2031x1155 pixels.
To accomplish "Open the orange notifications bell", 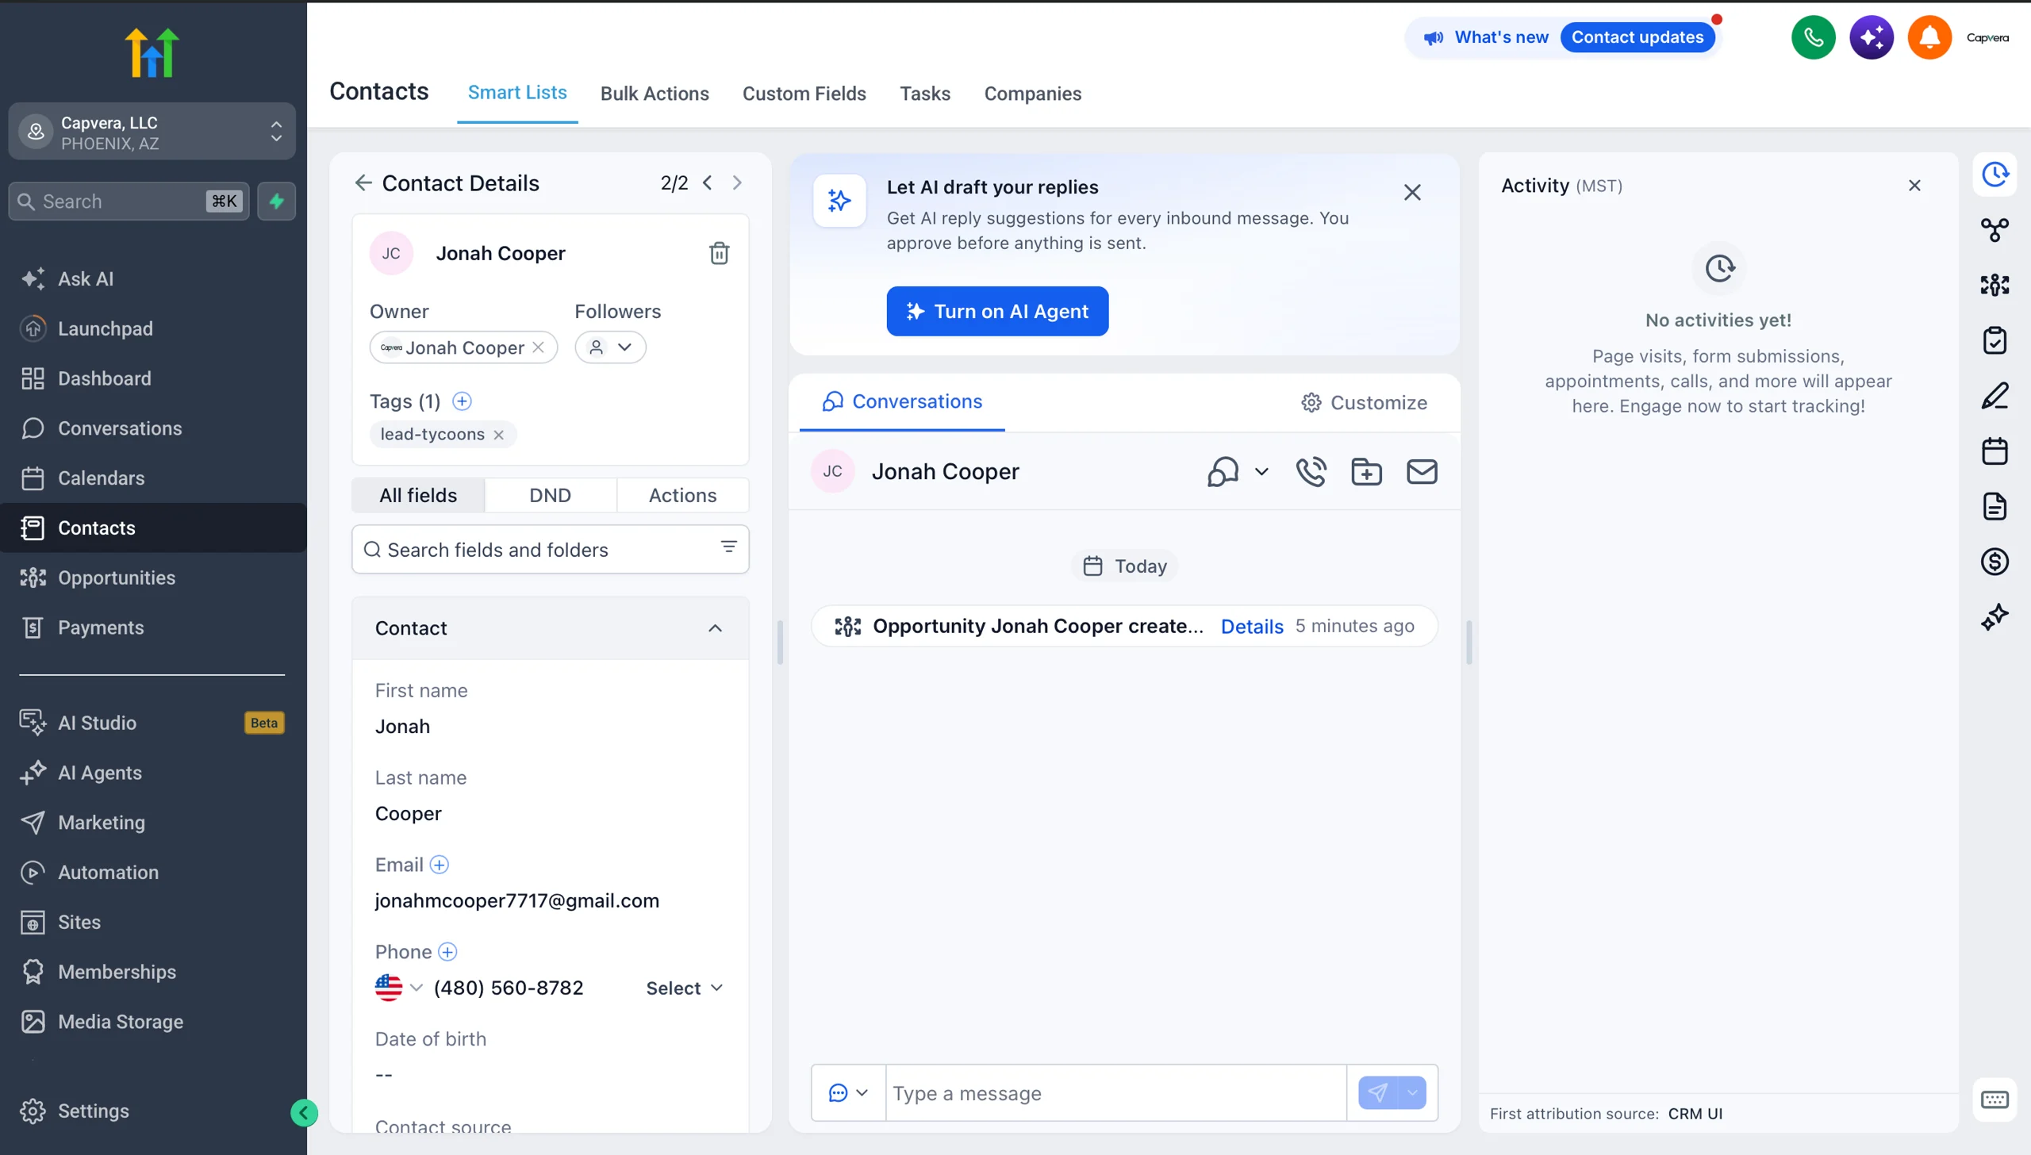I will click(1929, 37).
